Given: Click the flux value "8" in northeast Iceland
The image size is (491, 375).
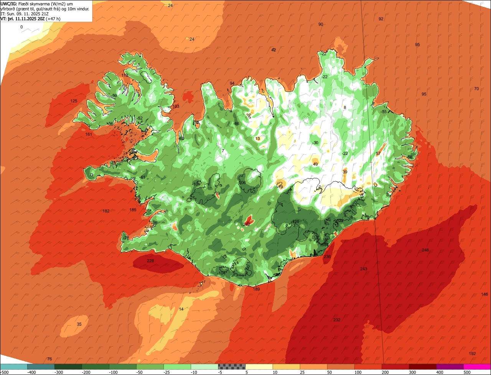Looking at the screenshot, I should click(x=345, y=107).
